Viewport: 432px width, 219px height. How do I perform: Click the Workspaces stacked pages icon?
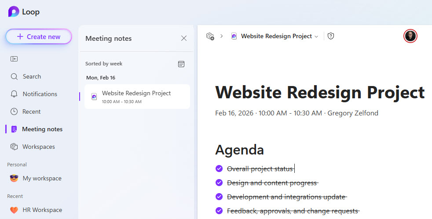click(14, 147)
